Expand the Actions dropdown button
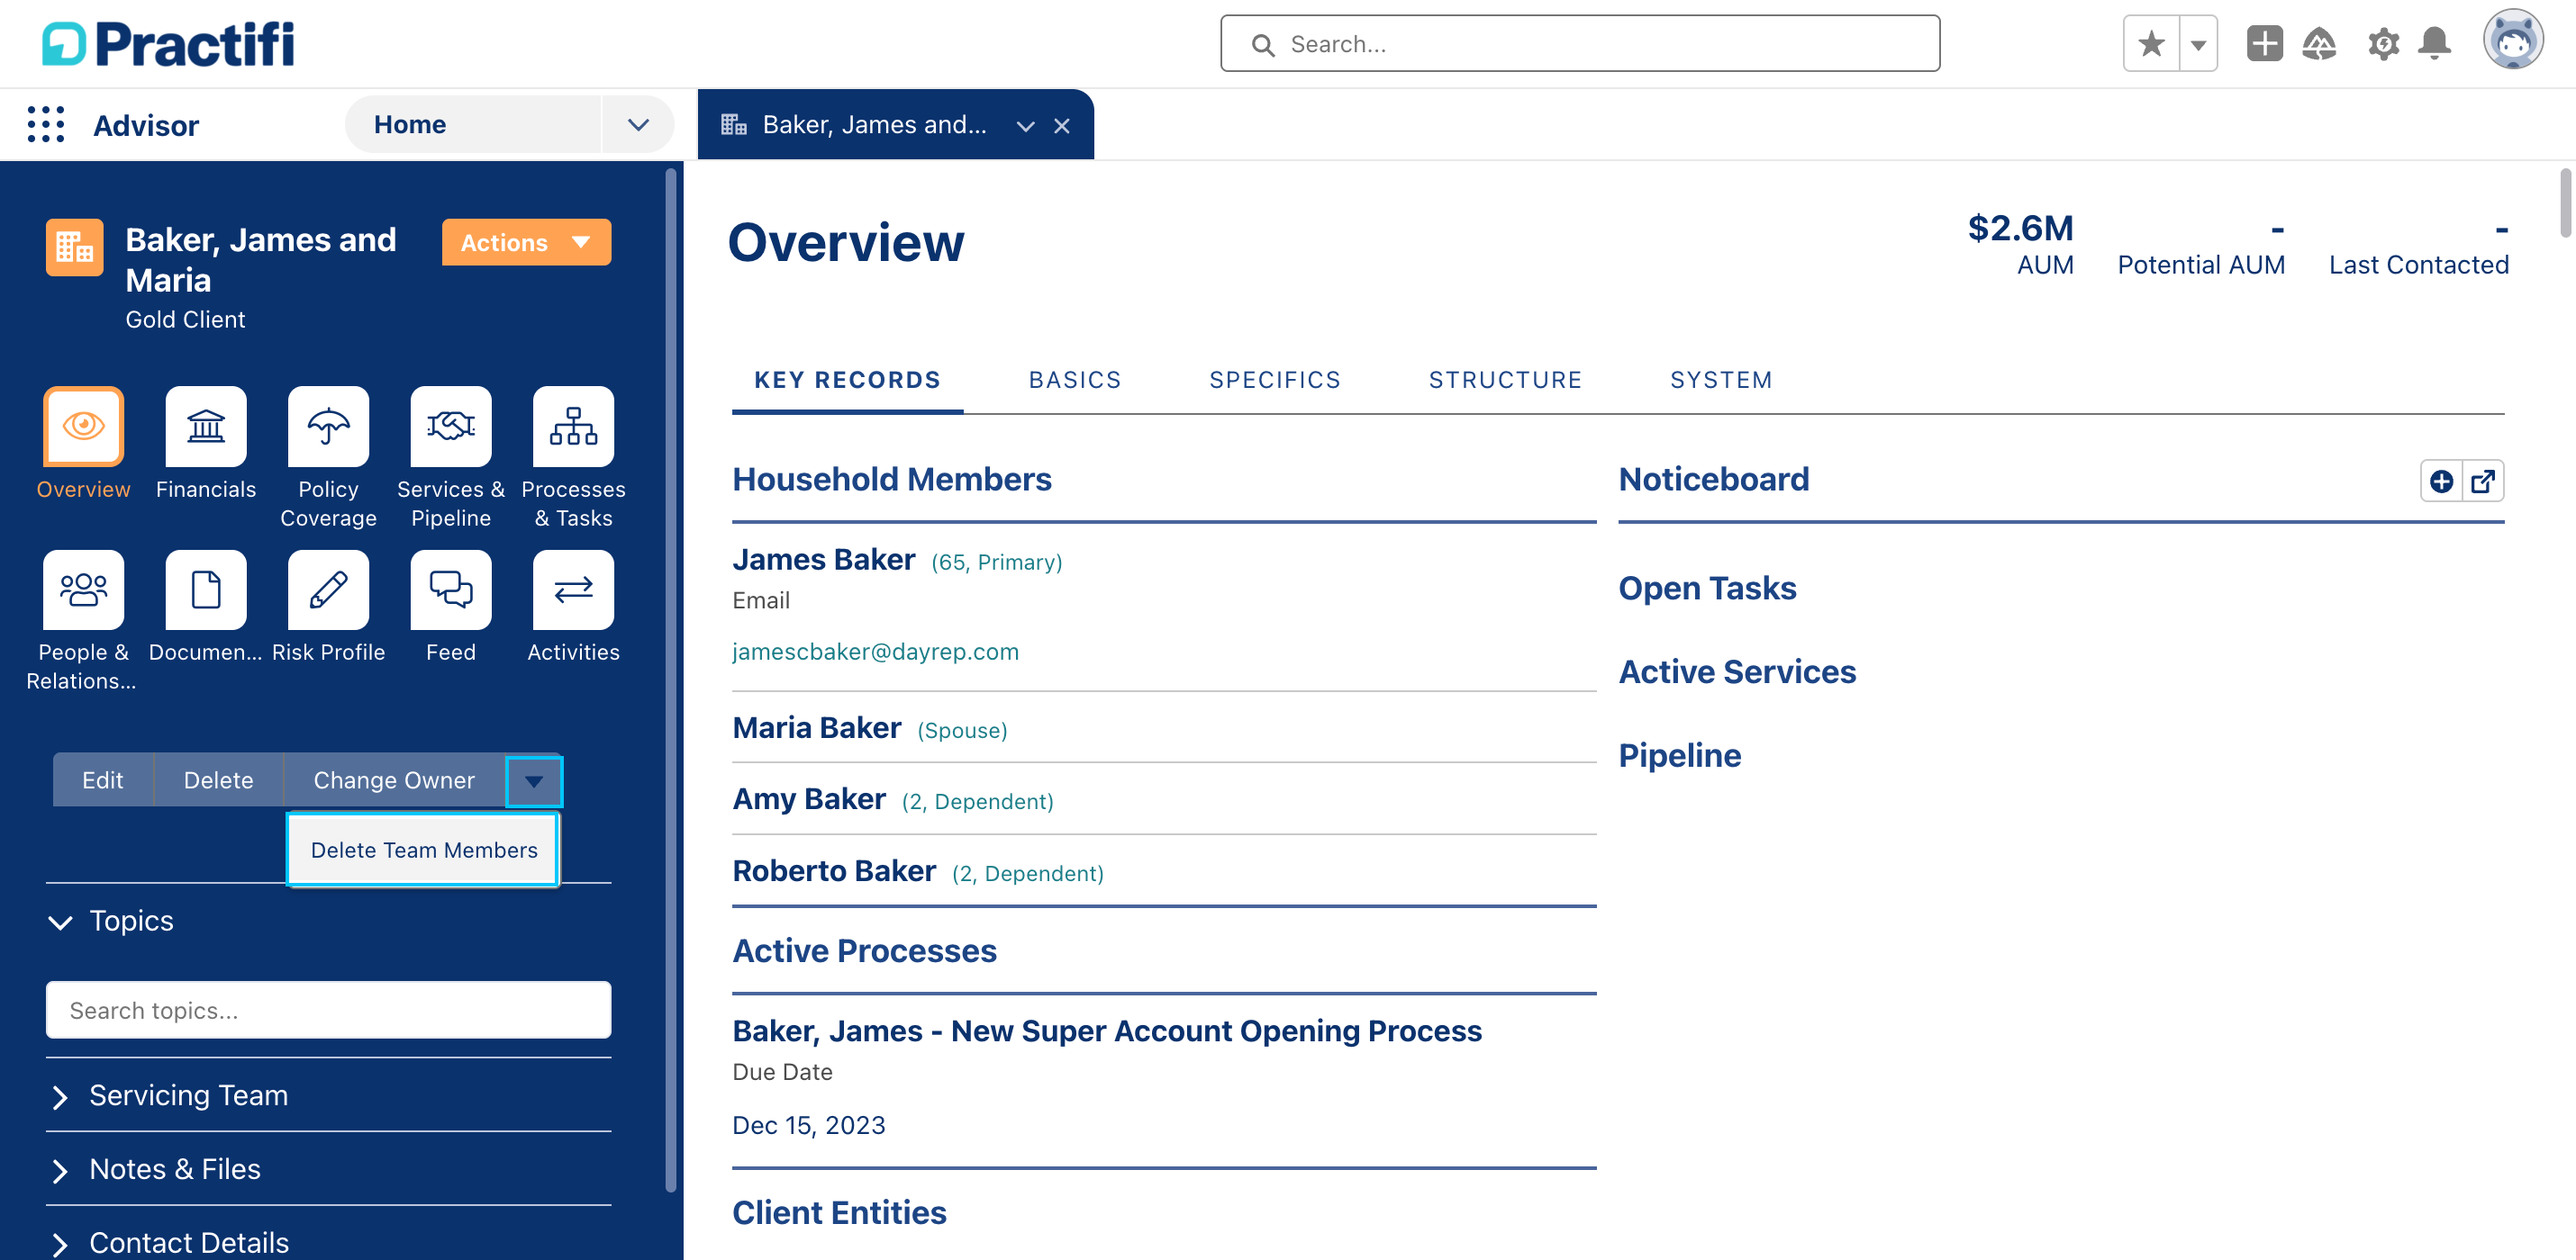This screenshot has width=2576, height=1260. (x=526, y=243)
